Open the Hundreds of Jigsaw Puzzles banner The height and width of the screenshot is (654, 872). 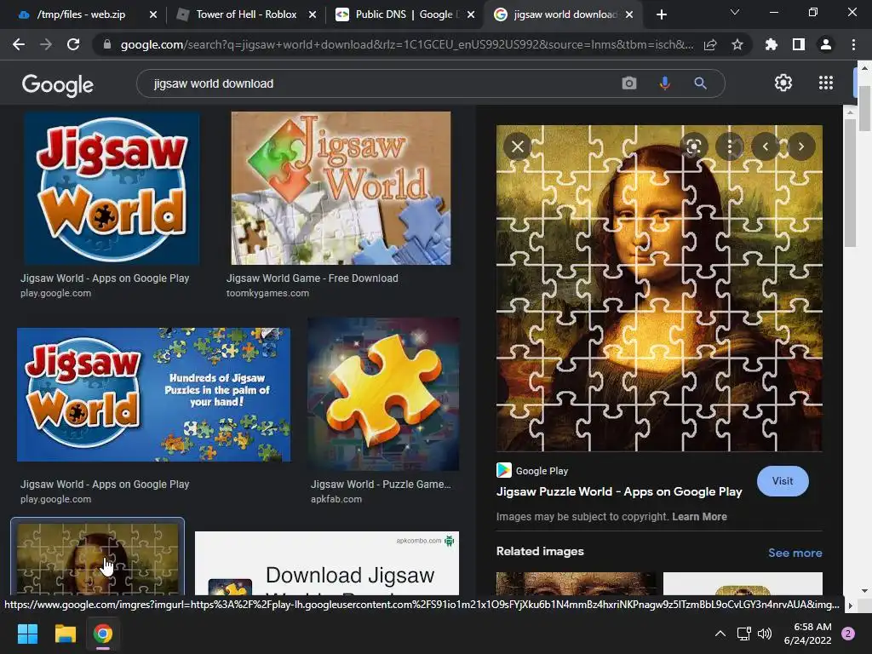[153, 394]
